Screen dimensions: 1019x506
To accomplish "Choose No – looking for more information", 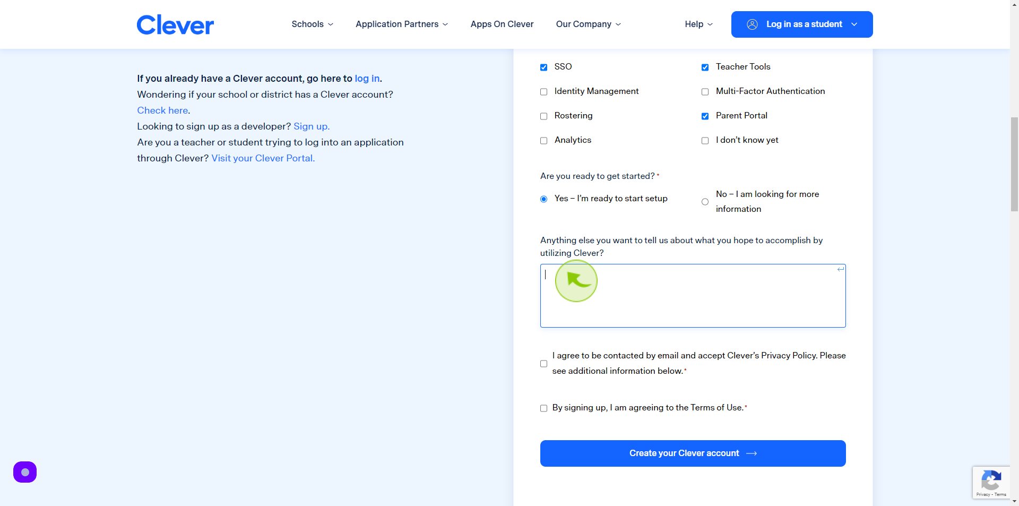I will tap(705, 202).
